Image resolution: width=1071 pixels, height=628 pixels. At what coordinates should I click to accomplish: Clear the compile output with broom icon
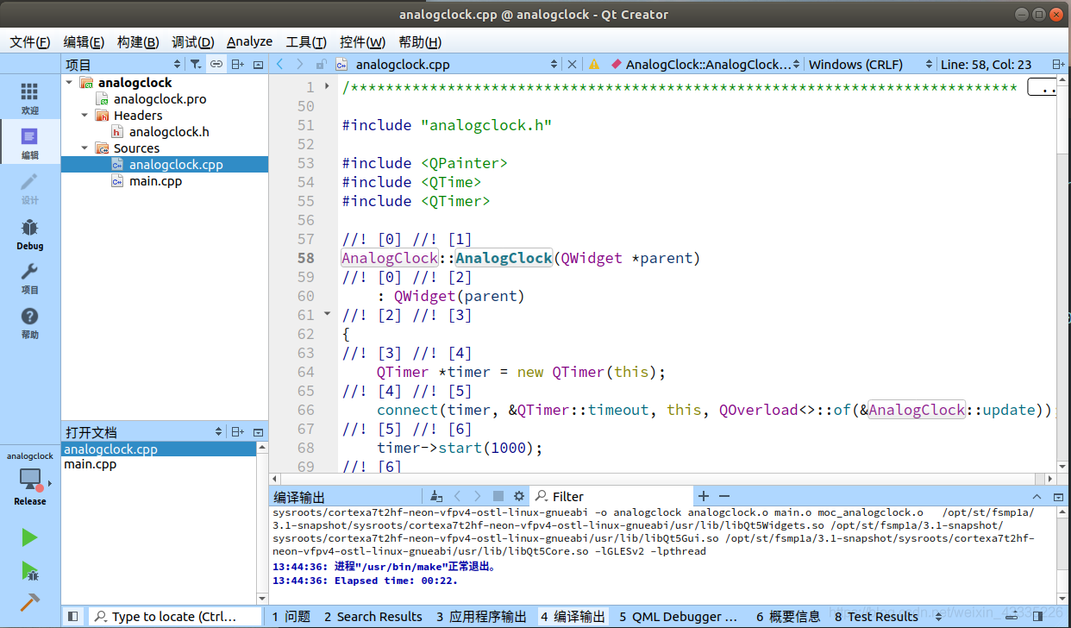(435, 495)
